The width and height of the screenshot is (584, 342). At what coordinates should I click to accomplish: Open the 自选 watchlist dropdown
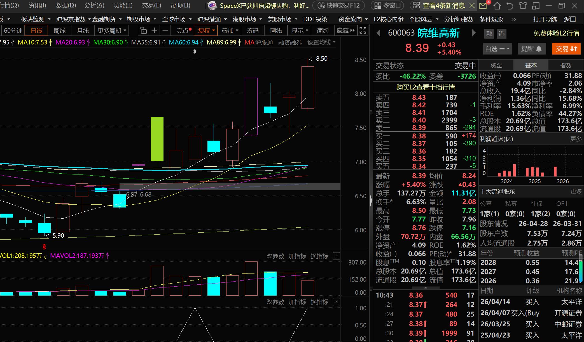pyautogui.click(x=497, y=49)
